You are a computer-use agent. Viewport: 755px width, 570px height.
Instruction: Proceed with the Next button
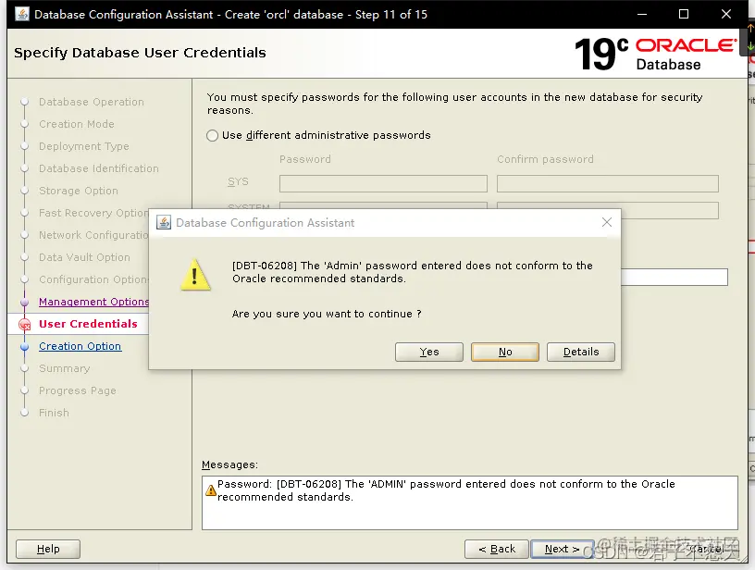pyautogui.click(x=562, y=549)
